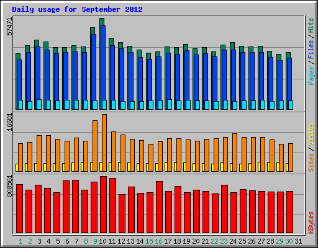Click day 2 on the x-axis
The width and height of the screenshot is (318, 248).
tap(30, 241)
